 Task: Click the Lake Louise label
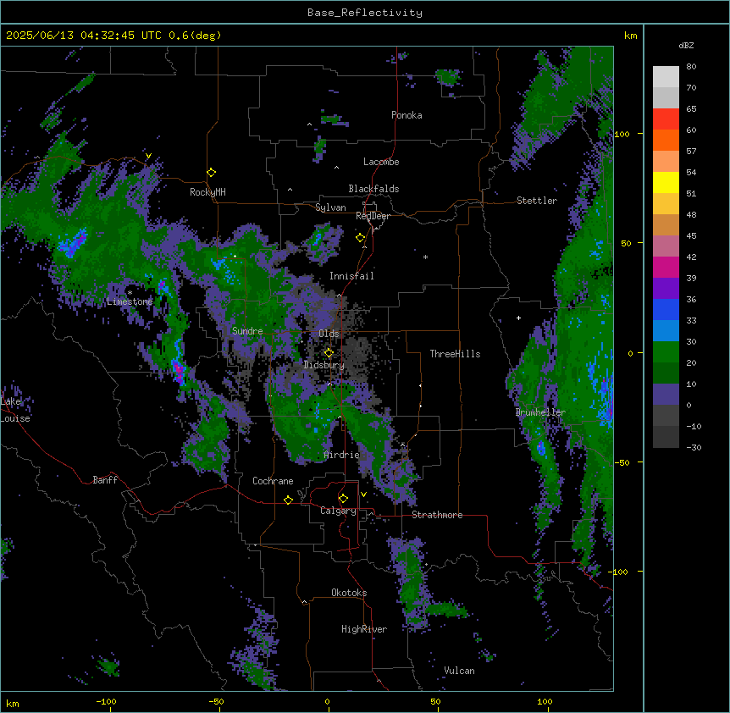15,410
